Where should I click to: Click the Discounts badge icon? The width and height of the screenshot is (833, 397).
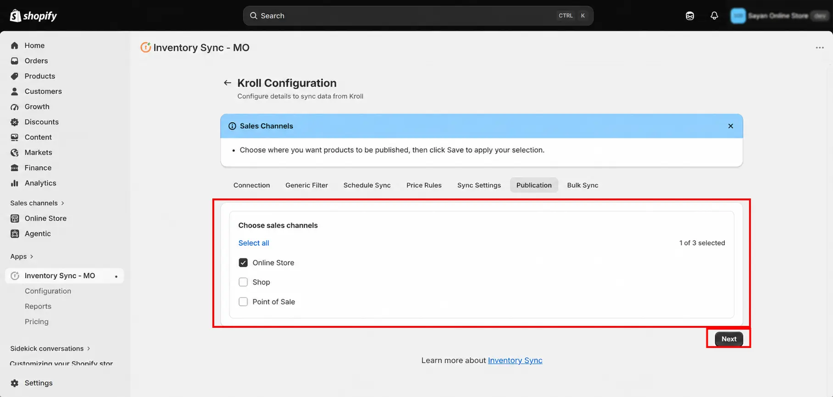click(x=15, y=122)
